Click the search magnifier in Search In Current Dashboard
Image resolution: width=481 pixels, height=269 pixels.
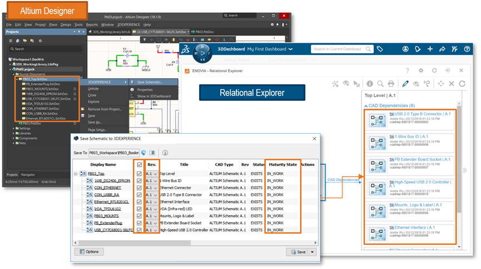[368, 49]
